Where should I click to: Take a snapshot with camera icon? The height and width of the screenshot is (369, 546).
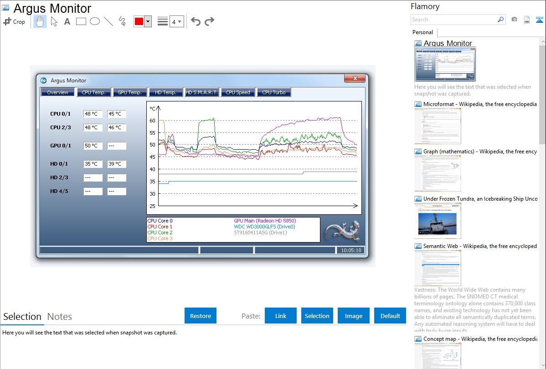(x=514, y=20)
